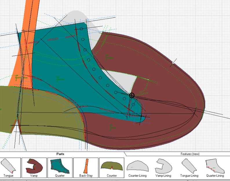230x181 pixels.
Task: Select the Vamp-Lining feature icon
Action: point(163,168)
